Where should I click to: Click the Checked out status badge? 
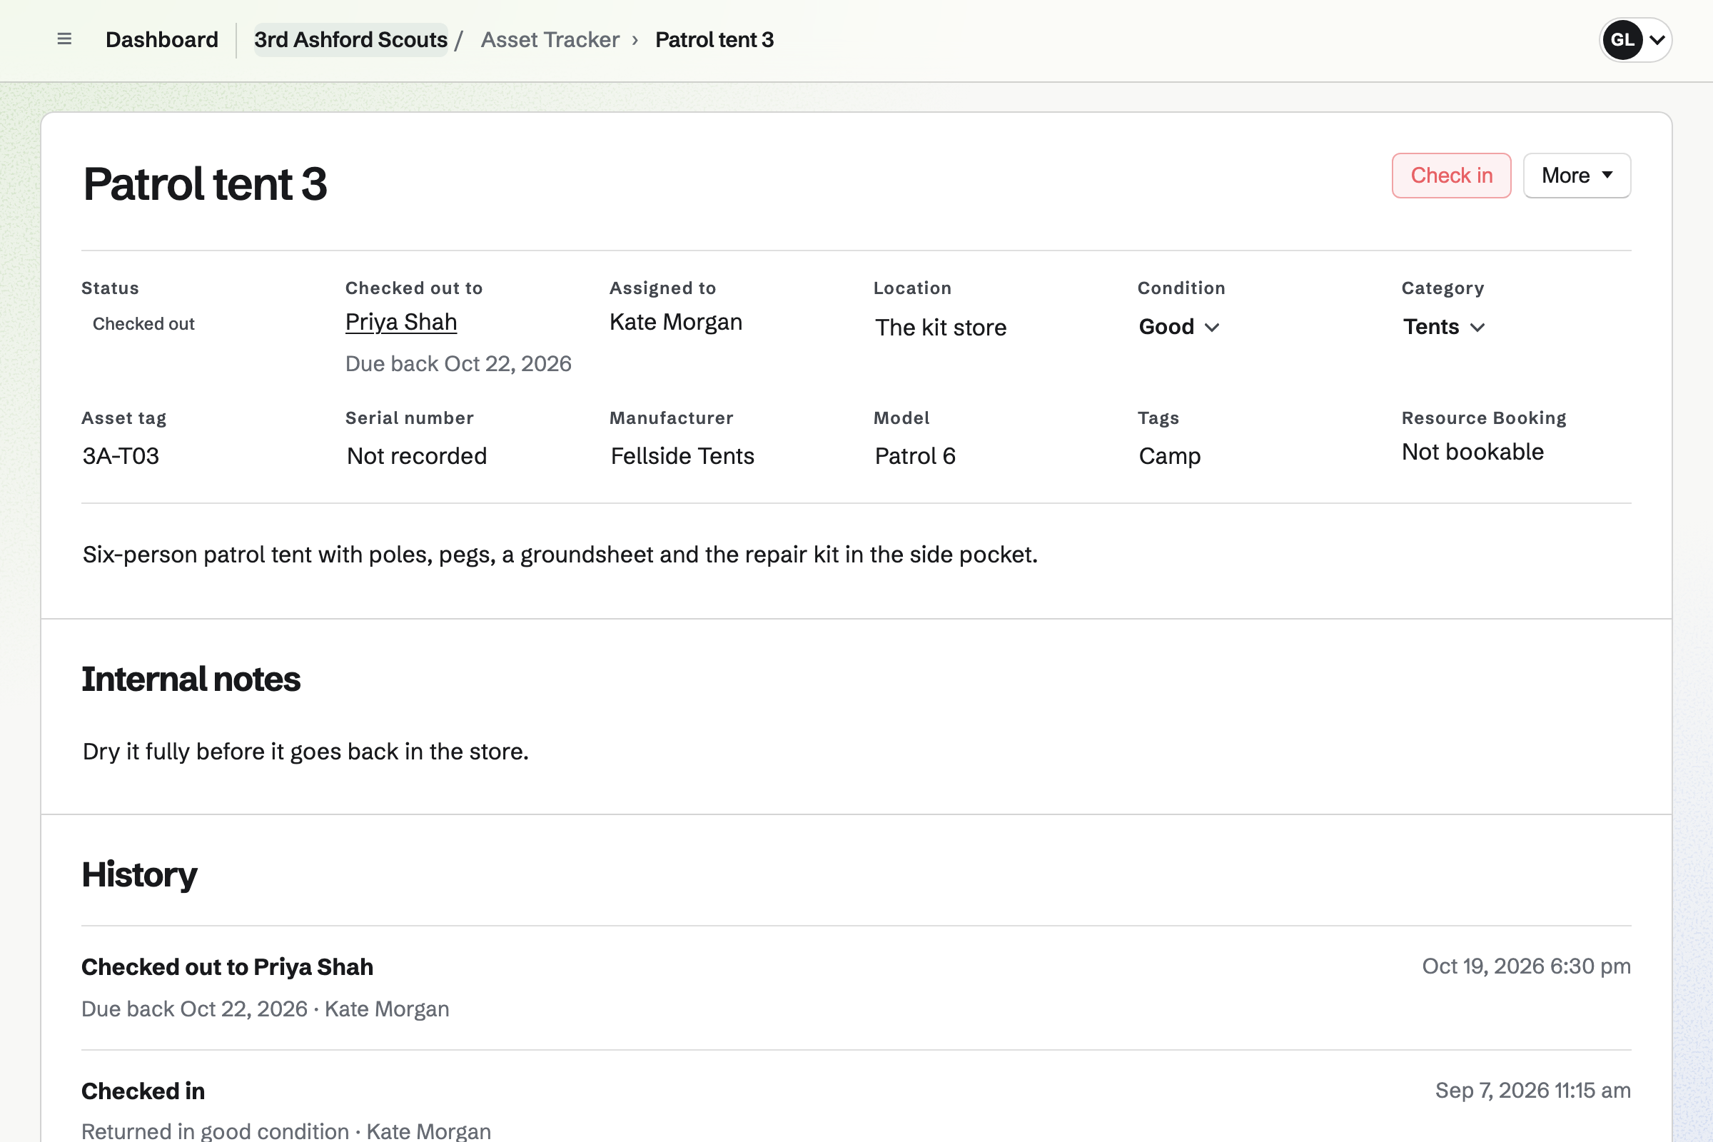(x=143, y=324)
